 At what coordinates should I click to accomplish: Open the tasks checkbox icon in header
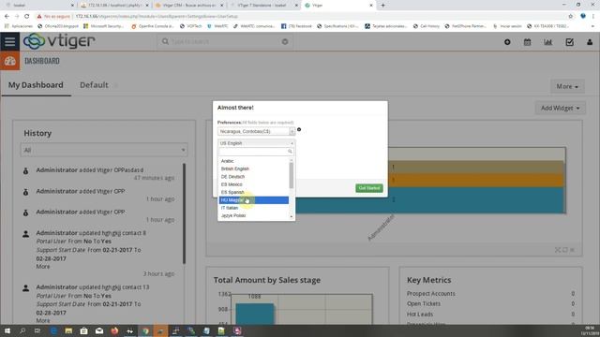(x=569, y=42)
